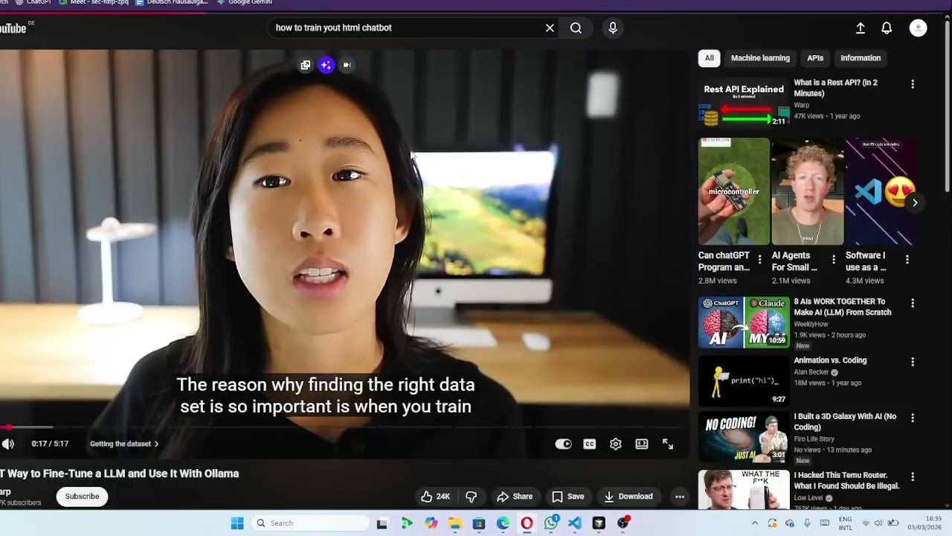952x536 pixels.
Task: Open options for 'AI Agents For Small...'
Action: pos(833,259)
